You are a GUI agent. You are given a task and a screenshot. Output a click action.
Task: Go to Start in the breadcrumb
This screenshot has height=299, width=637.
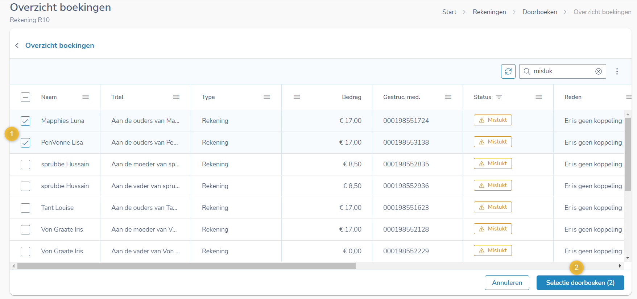point(449,12)
